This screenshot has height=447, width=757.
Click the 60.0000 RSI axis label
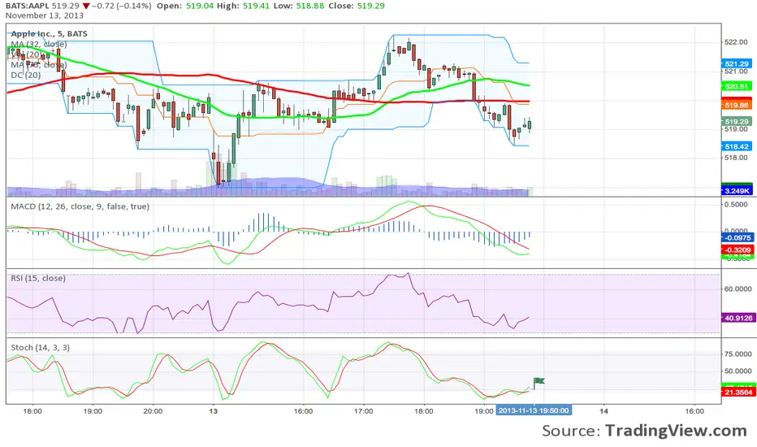tap(738, 289)
